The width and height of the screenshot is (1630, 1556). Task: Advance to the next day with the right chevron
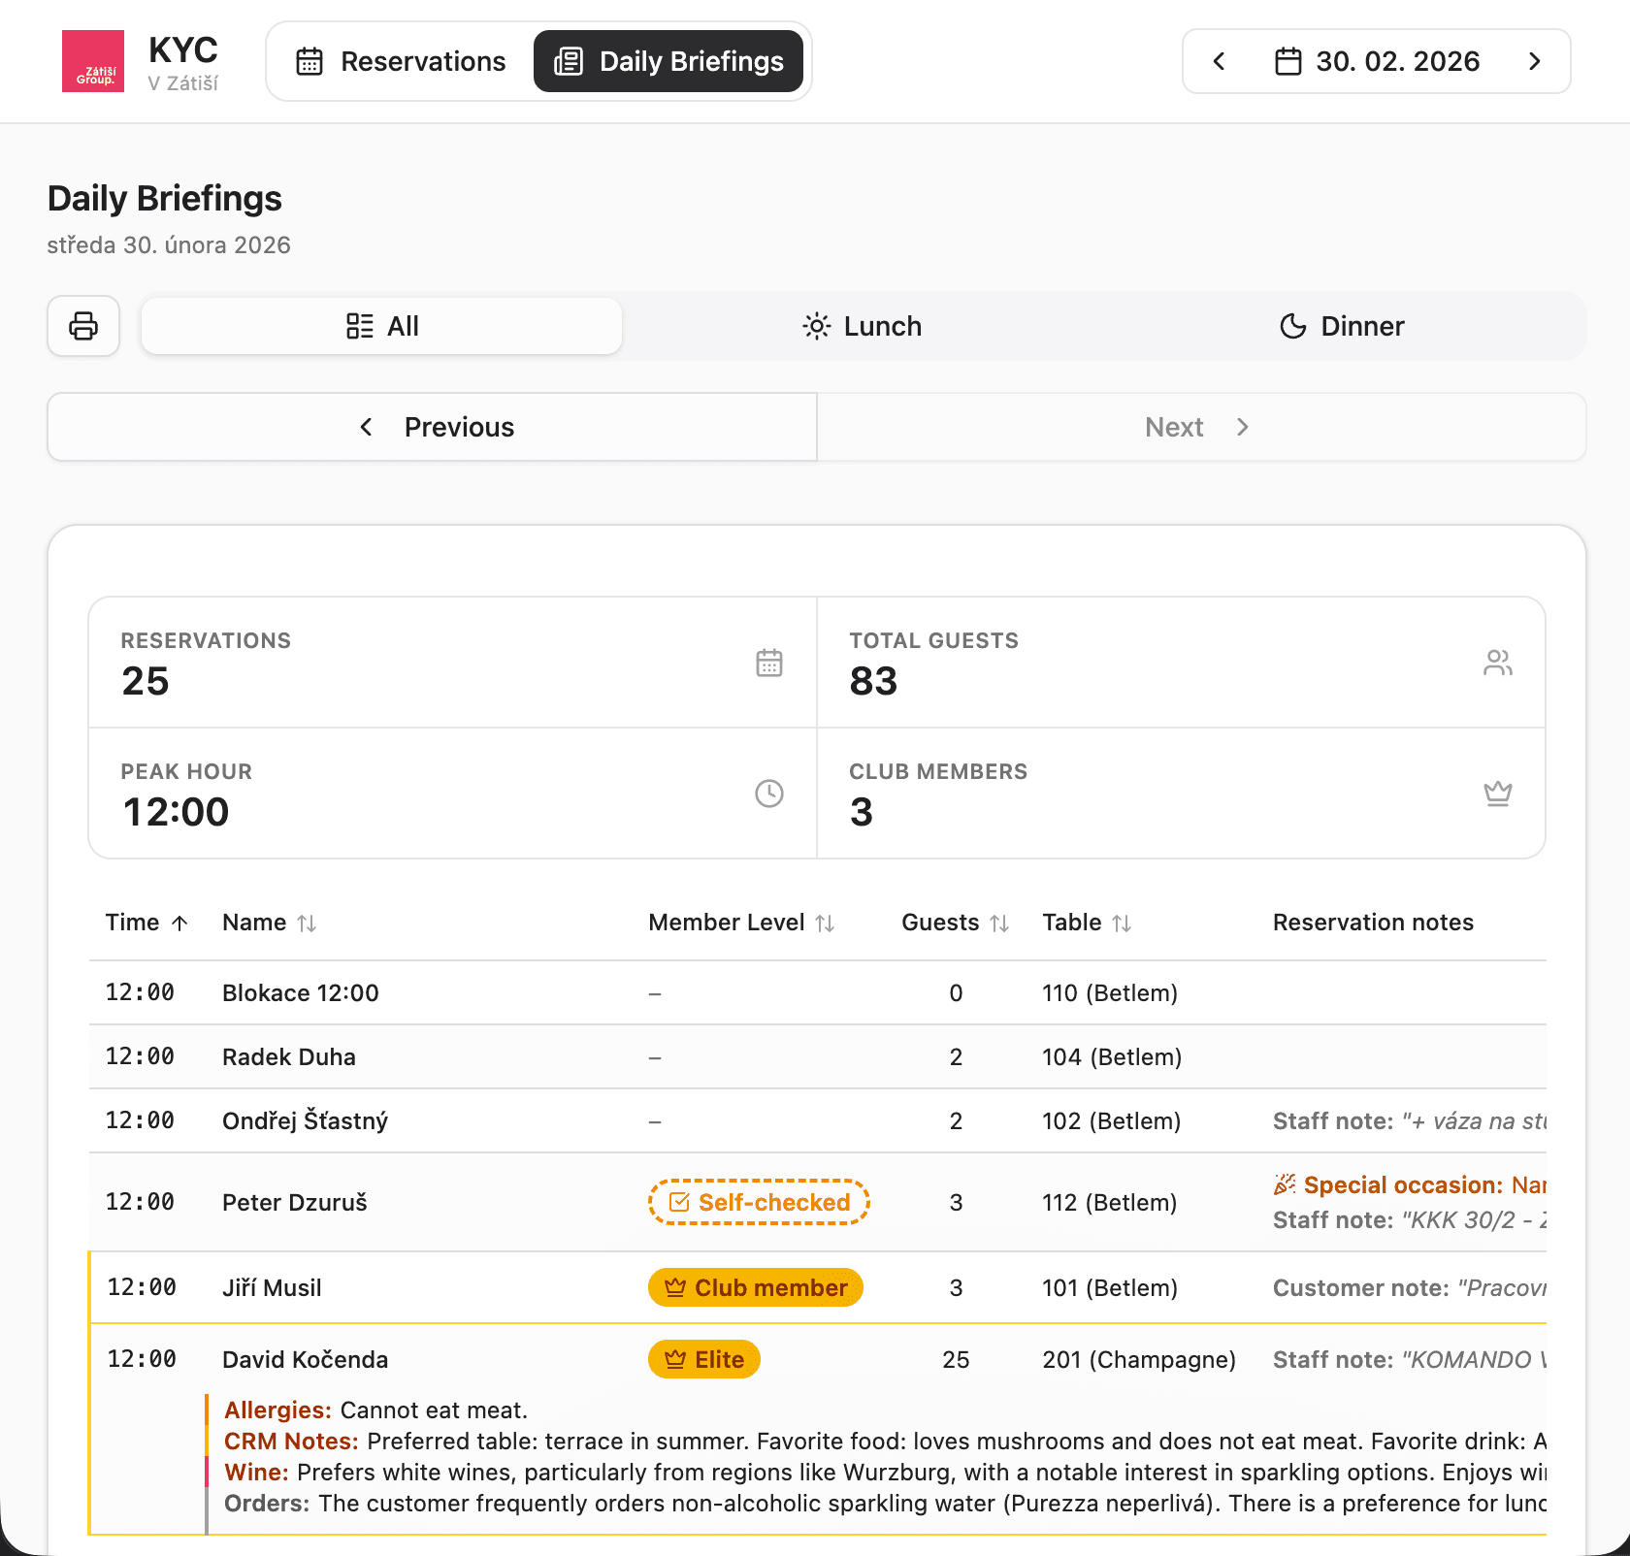click(x=1534, y=60)
